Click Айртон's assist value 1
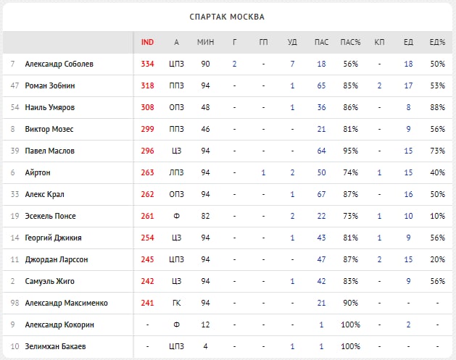The image size is (456, 360). 263,172
